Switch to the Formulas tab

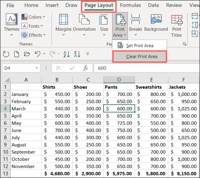point(130,5)
